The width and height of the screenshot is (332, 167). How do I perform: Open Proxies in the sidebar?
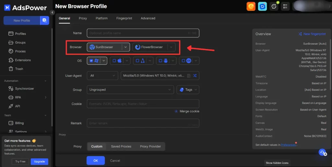pyautogui.click(x=20, y=51)
